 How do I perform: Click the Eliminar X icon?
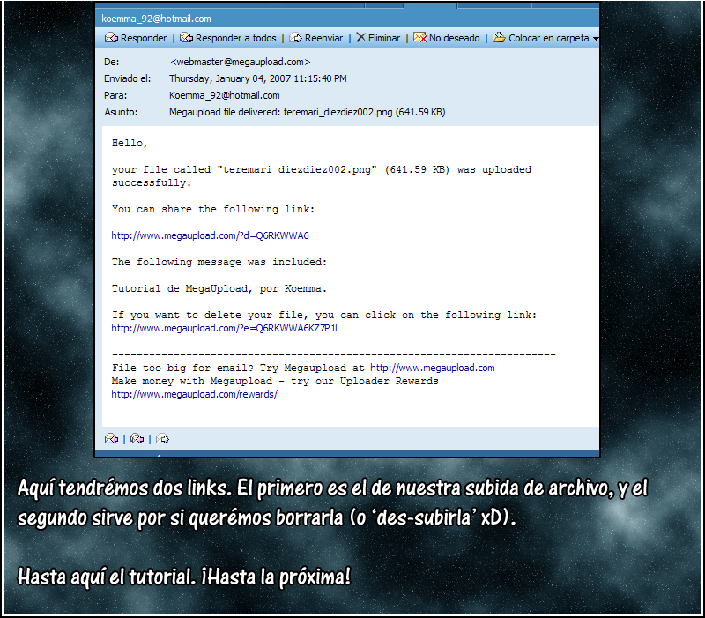coord(360,37)
